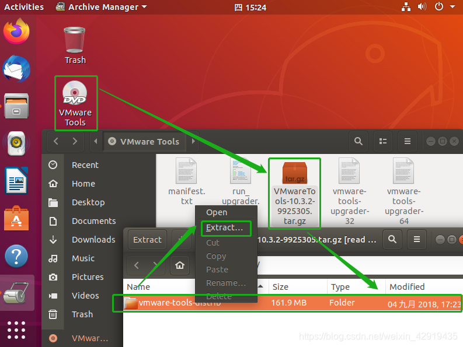Viewport: 463px width, 347px height.
Task: Open network status icon in top bar
Action: [406, 7]
